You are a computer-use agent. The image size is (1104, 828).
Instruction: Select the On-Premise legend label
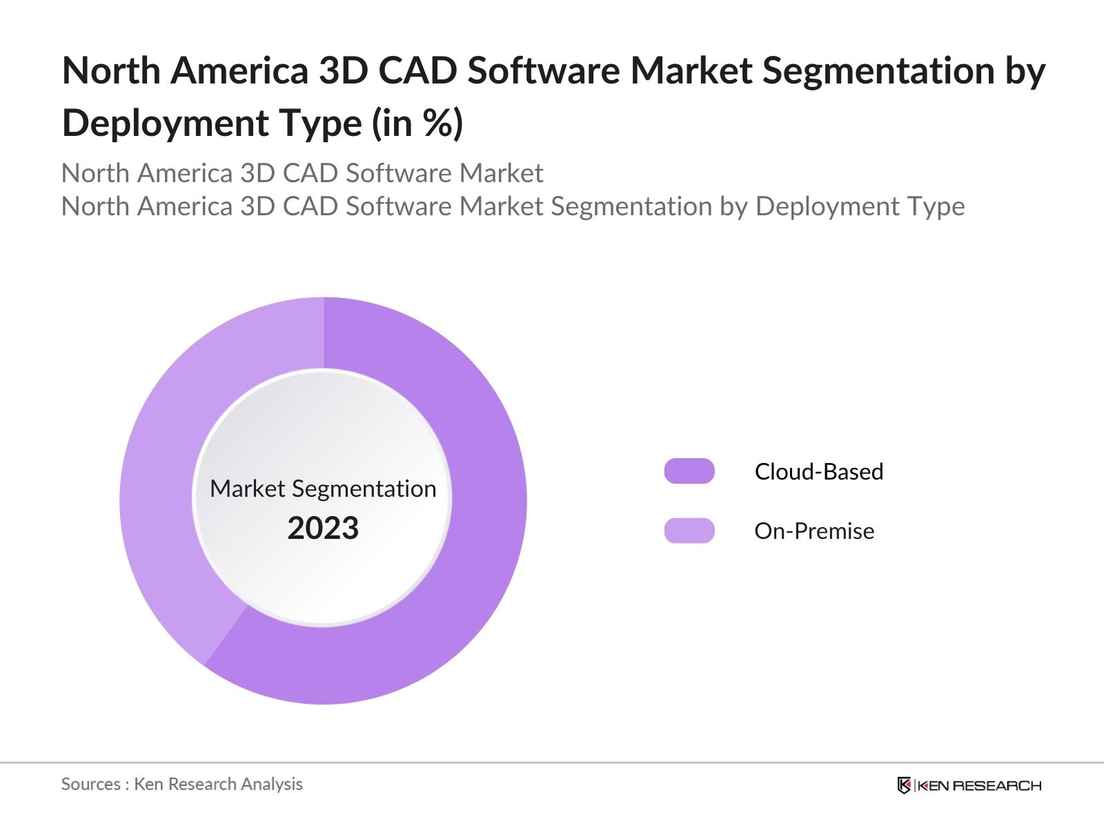tap(815, 531)
